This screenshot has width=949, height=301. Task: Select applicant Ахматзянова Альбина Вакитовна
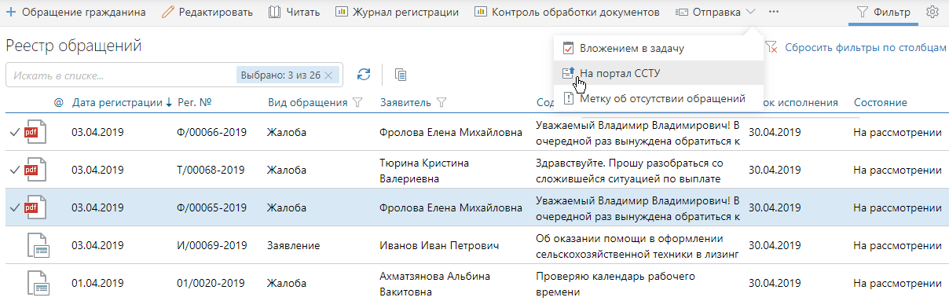[434, 283]
